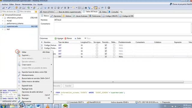Screen dimensions: 192x108
Task: Toggle Sin signo for Codigo_Produ row
Action: pyautogui.click(x=97, y=48)
